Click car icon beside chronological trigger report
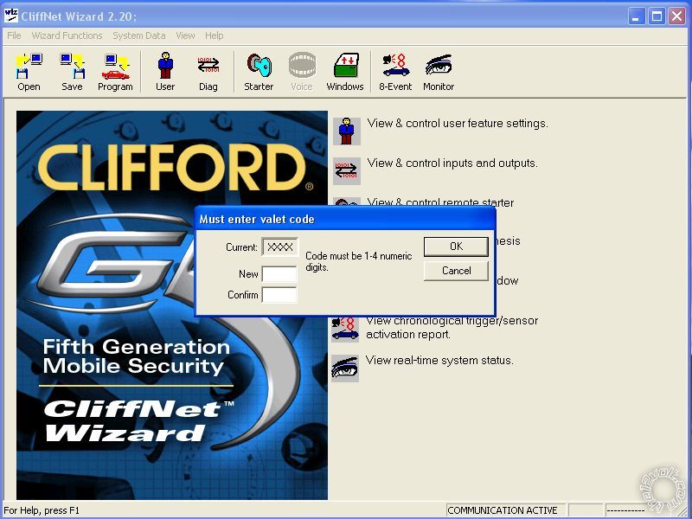Screen dimensions: 692x519 pos(345,330)
